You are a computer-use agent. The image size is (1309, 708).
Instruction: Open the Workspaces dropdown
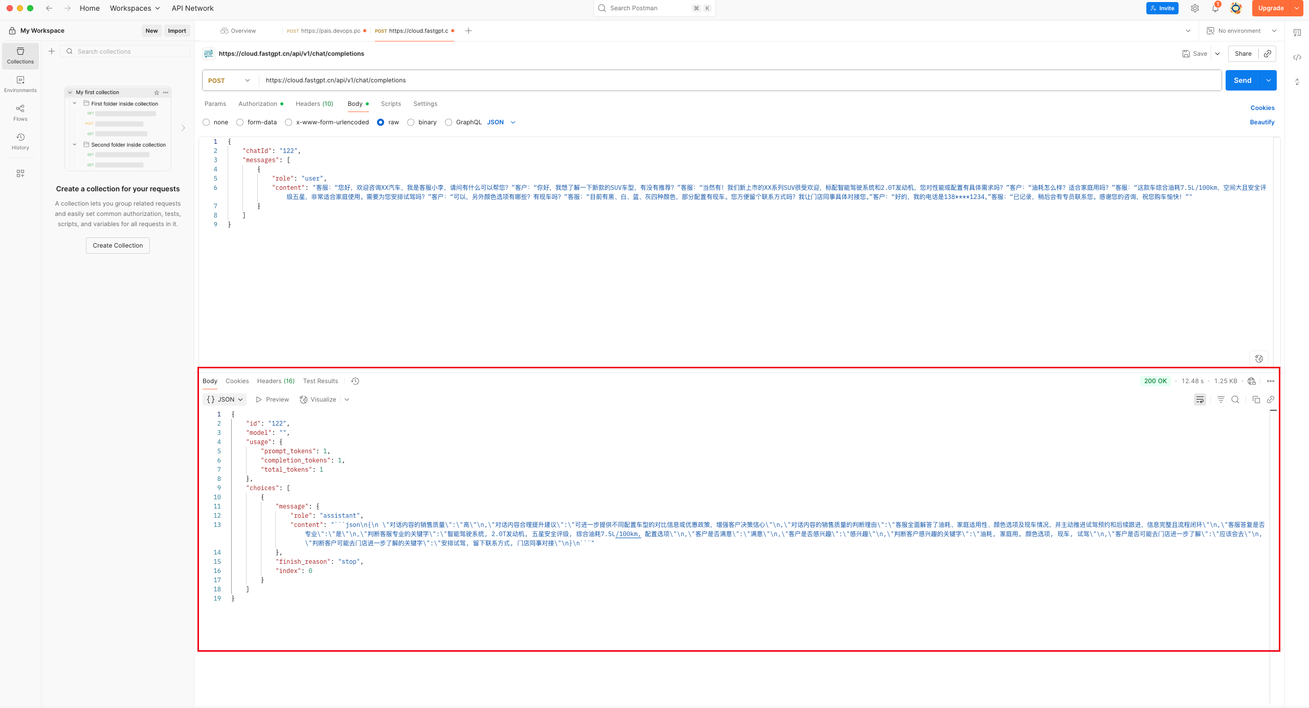135,8
